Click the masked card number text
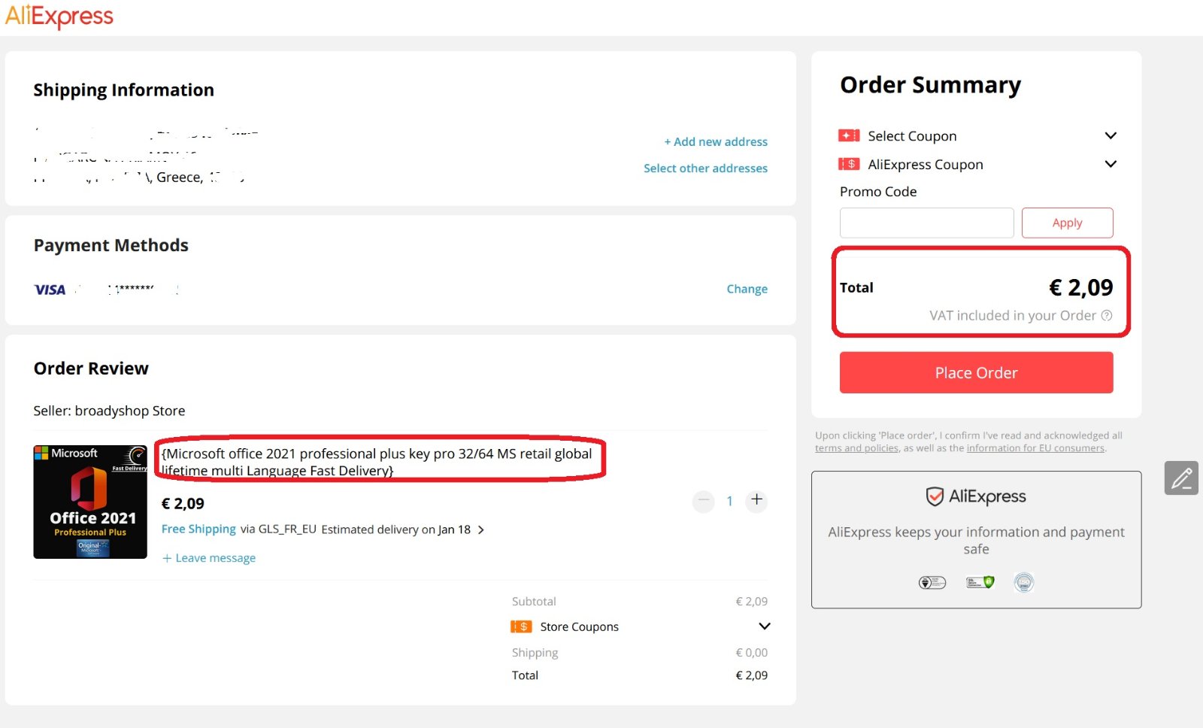 click(x=126, y=290)
